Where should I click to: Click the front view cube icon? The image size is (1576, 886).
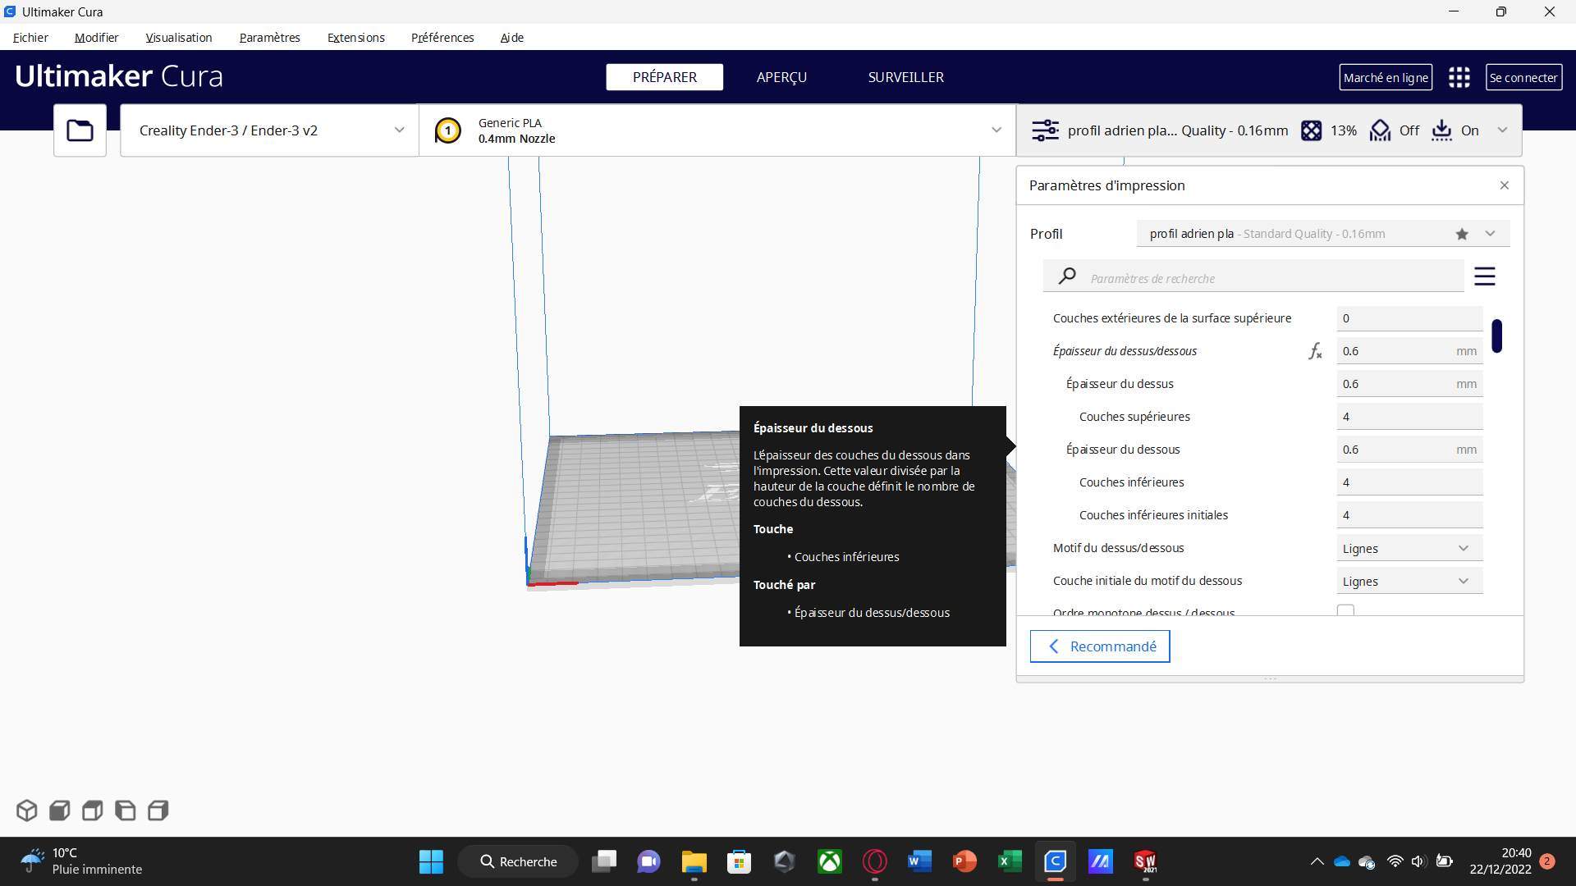(x=60, y=811)
